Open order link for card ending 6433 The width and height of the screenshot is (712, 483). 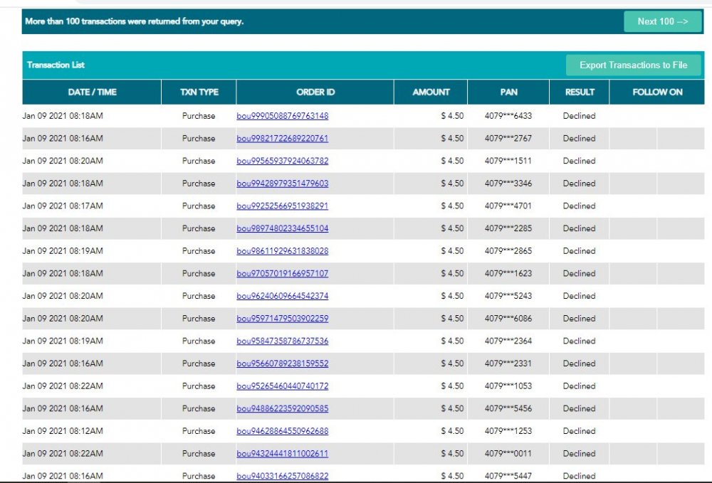click(283, 116)
